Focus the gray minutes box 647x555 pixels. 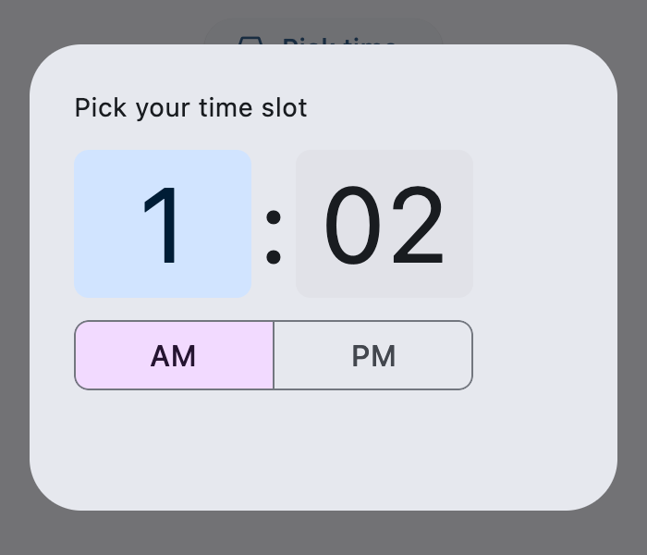point(385,224)
